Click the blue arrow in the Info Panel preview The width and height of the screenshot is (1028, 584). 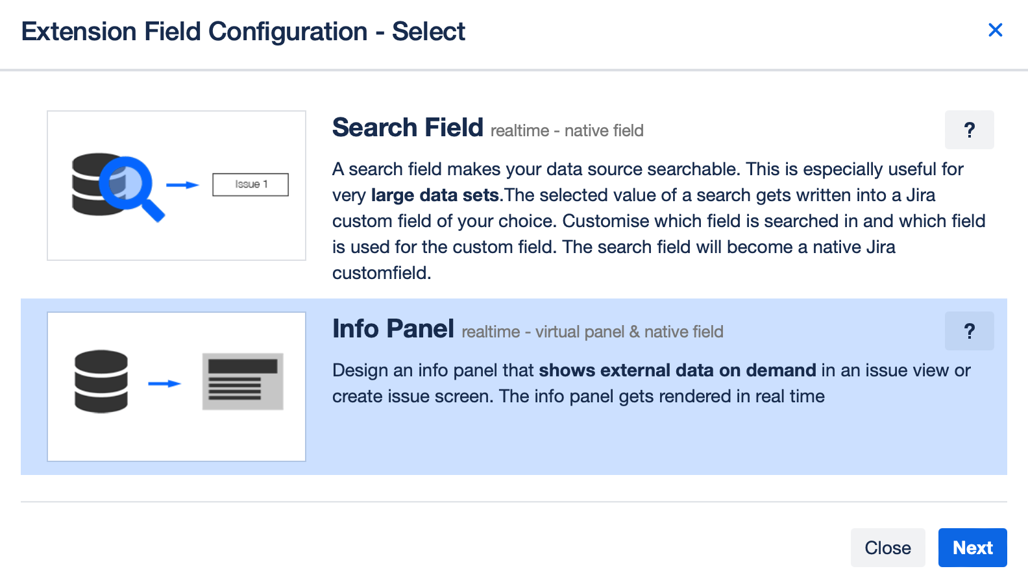pyautogui.click(x=164, y=383)
